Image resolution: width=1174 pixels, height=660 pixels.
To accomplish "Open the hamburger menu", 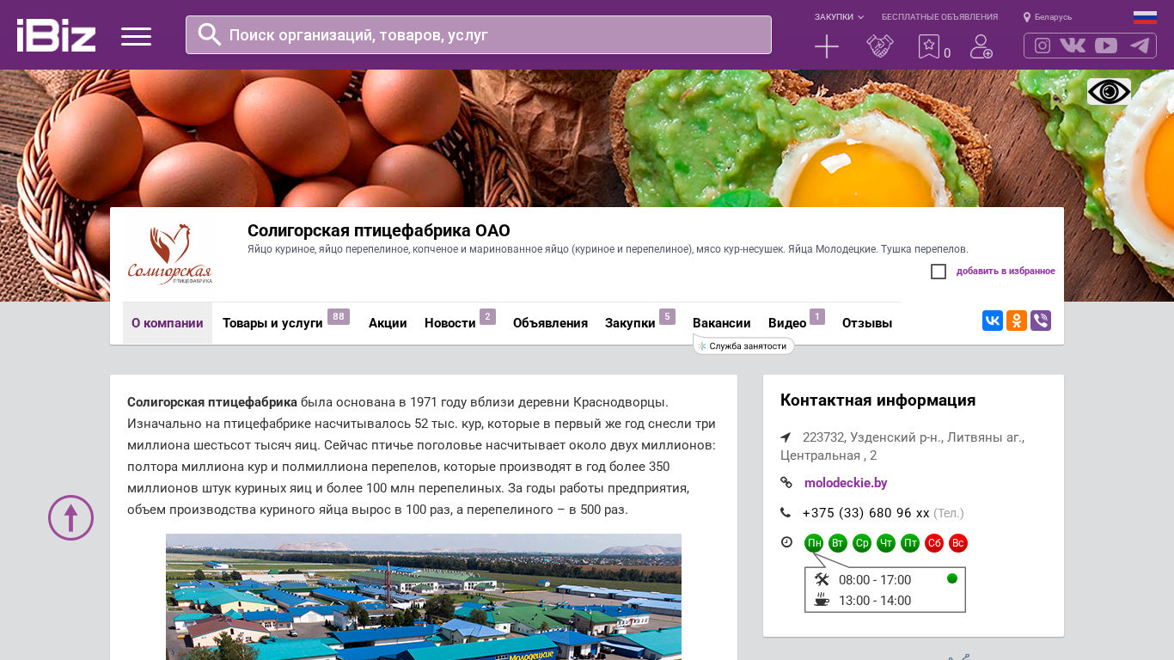I will point(136,36).
